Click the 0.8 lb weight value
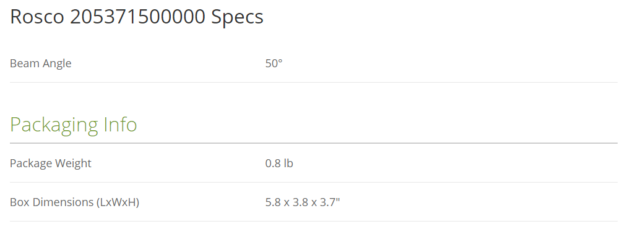This screenshot has width=630, height=232. (279, 164)
